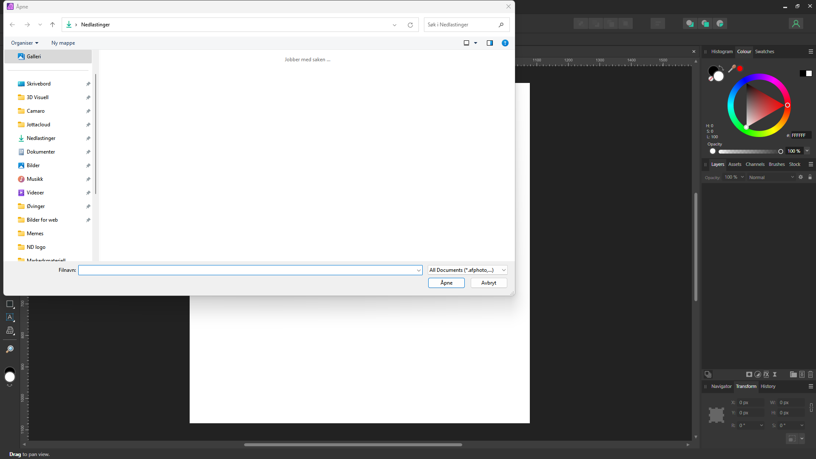816x459 pixels.
Task: Click the grey-circle-with-teal-corner toolbar icon
Action: (x=720, y=24)
